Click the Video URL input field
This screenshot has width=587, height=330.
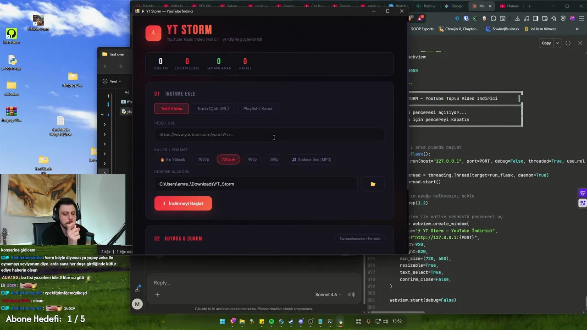269,135
